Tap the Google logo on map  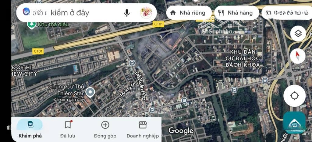(181, 130)
